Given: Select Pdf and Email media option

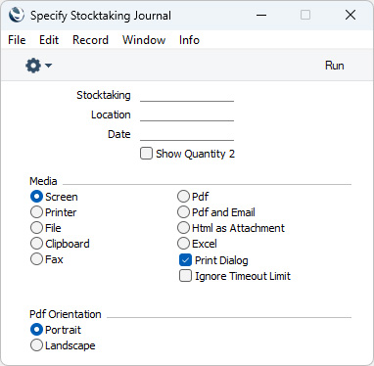Looking at the screenshot, I should click(x=183, y=212).
